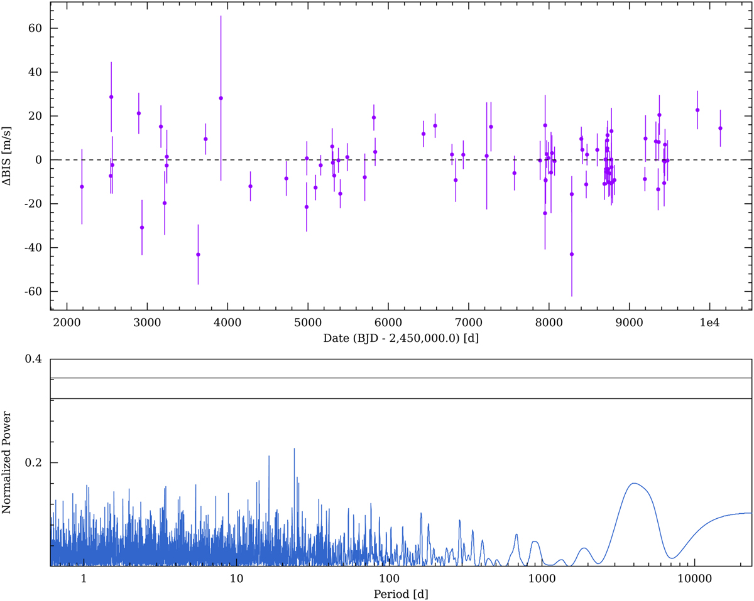The height and width of the screenshot is (601, 754).
Task: Select the 0.4 tick label on power axis
Action: [33, 359]
